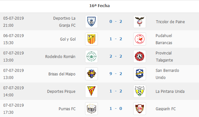Click the Deportivo La Granja FC crest
Image resolution: width=199 pixels, height=117 pixels.
[91, 22]
